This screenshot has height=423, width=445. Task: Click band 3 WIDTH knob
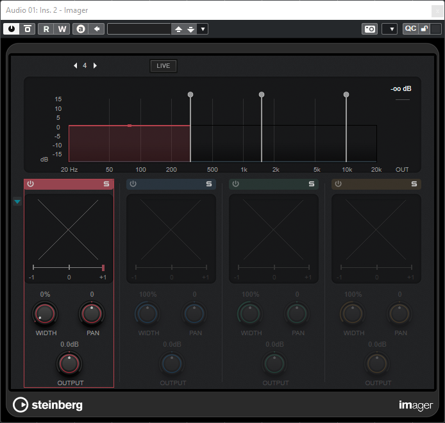(x=250, y=314)
